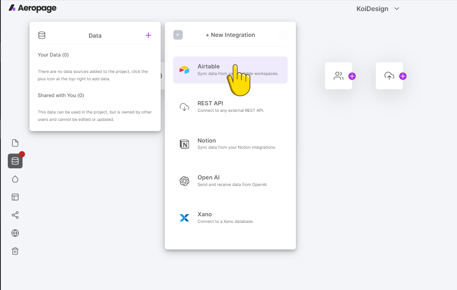Open the Pages icon in sidebar
Image resolution: width=457 pixels, height=290 pixels.
click(x=15, y=143)
